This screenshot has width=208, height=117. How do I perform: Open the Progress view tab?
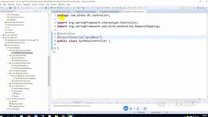click(x=110, y=103)
